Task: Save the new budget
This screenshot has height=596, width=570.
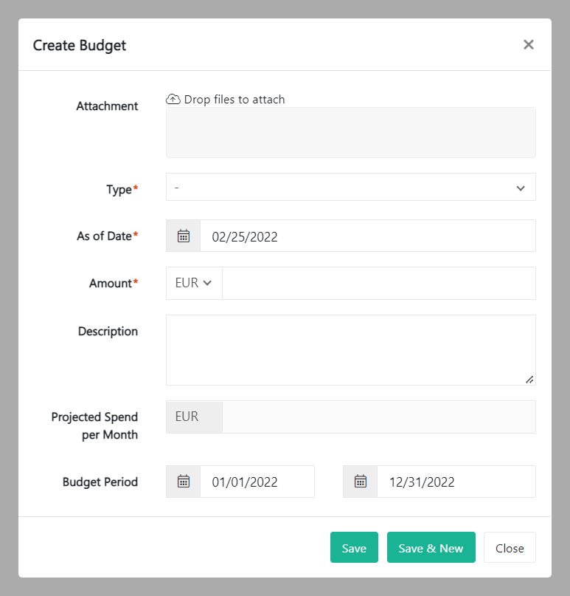Action: tap(354, 547)
